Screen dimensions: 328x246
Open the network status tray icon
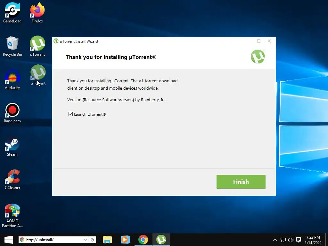point(283,240)
